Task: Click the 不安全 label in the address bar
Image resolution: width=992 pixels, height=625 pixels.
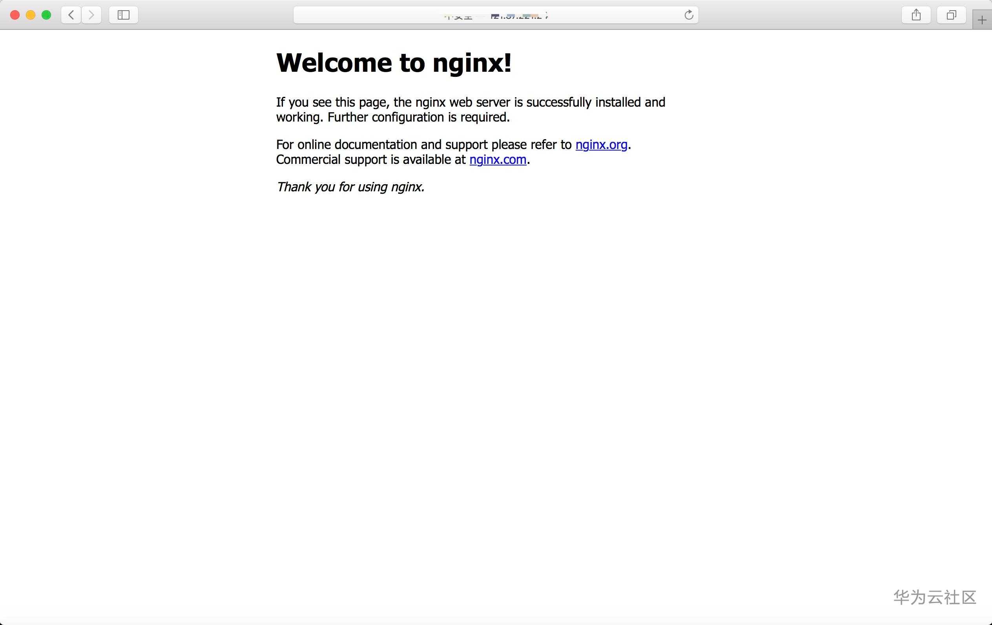Action: 458,16
